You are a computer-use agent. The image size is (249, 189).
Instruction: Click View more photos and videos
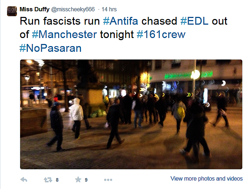pyautogui.click(x=206, y=178)
